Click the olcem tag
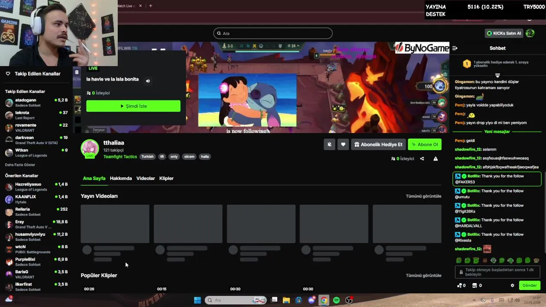The image size is (546, 307). coord(189,156)
